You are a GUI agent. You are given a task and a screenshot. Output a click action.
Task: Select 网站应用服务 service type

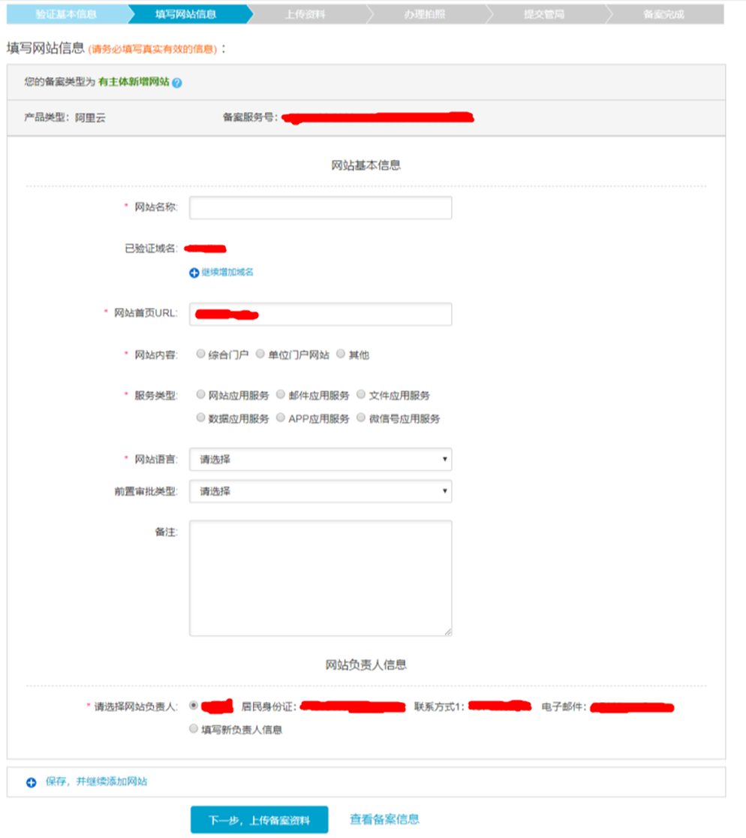[x=201, y=394]
